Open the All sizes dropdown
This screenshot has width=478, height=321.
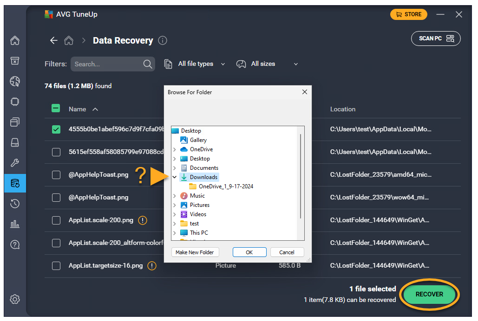pos(267,64)
